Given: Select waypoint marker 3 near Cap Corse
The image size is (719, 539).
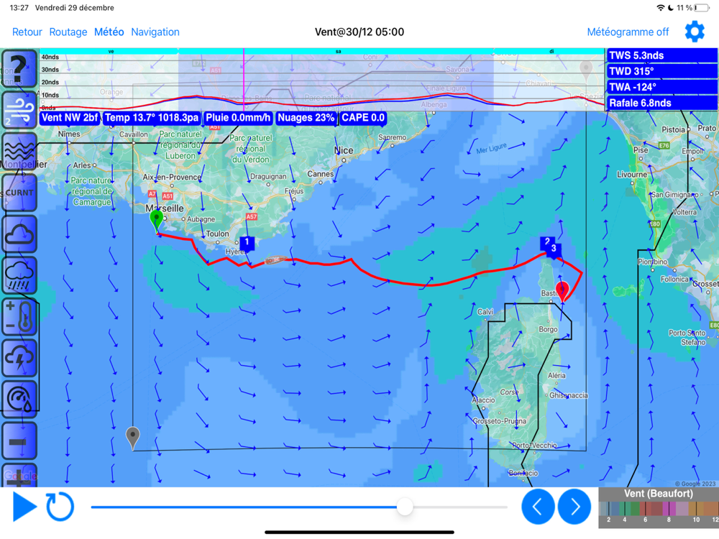Looking at the screenshot, I should pyautogui.click(x=554, y=249).
